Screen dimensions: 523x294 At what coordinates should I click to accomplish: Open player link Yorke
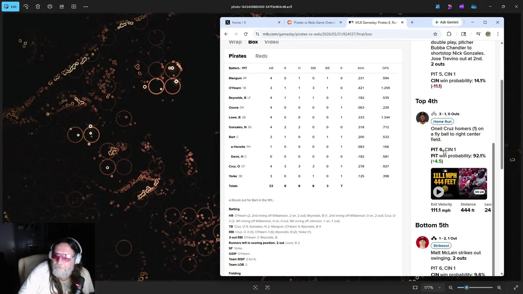click(232, 176)
